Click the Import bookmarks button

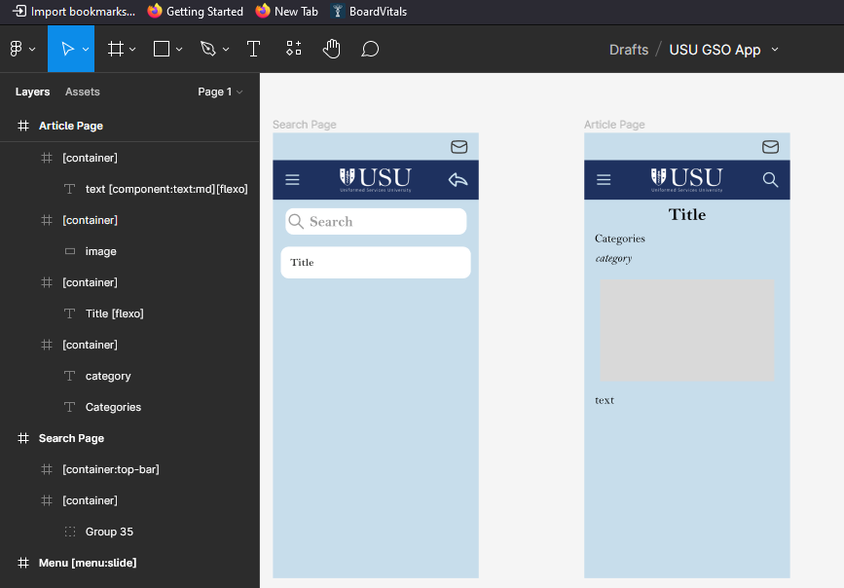(74, 12)
